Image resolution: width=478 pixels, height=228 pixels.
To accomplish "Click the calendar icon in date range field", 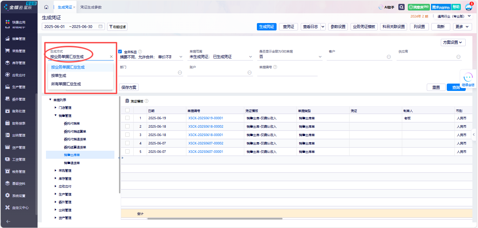I will [100, 27].
